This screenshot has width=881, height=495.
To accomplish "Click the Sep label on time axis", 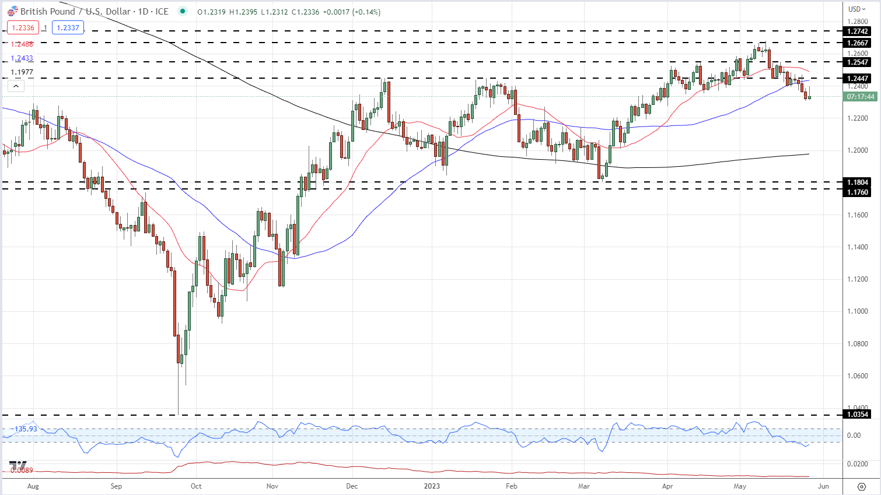I will (x=116, y=486).
